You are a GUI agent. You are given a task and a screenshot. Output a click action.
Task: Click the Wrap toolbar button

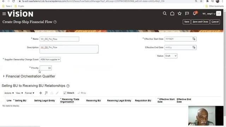(x=82, y=93)
